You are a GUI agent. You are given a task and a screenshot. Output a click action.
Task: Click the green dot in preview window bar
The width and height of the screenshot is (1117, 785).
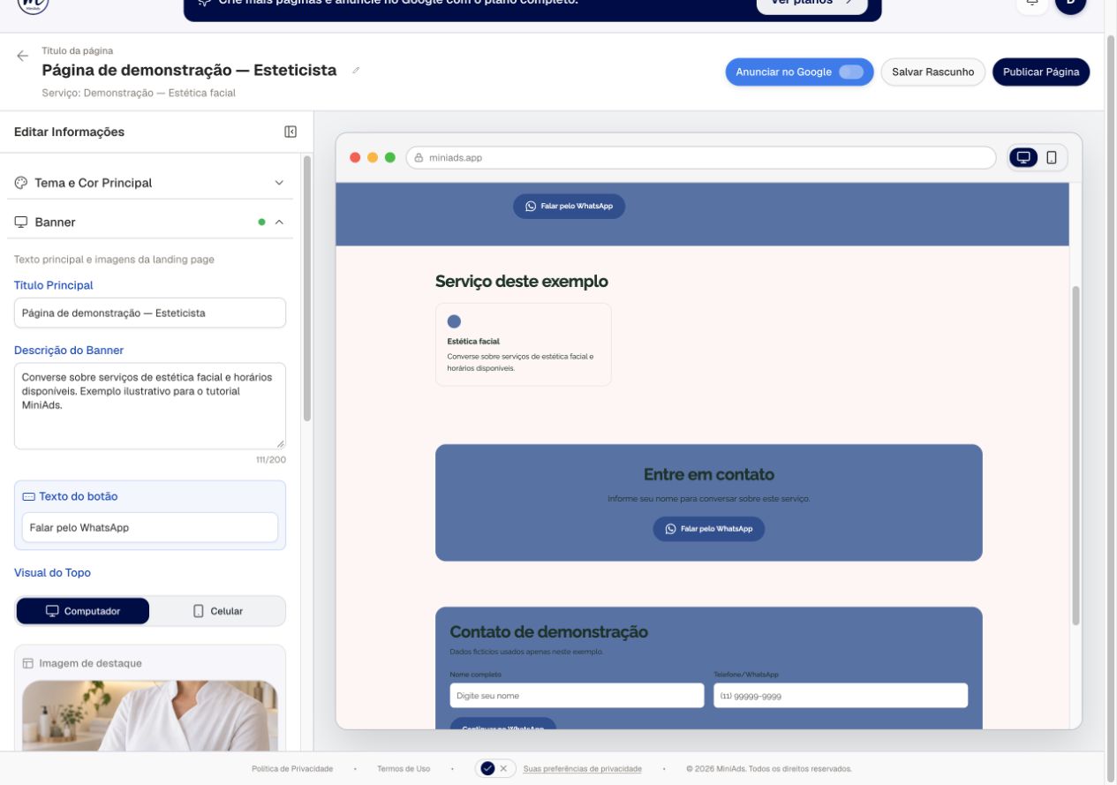point(390,158)
